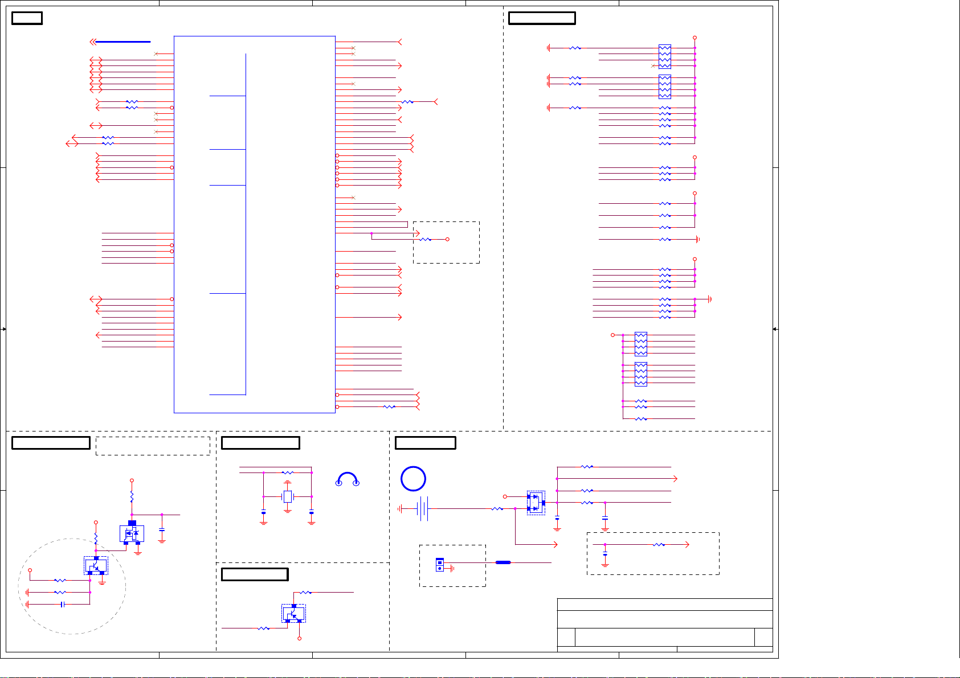Click the title block at bottom right
Screen dimensions: 960x678
click(665, 625)
